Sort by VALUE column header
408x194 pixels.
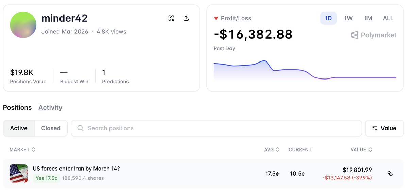(361, 149)
